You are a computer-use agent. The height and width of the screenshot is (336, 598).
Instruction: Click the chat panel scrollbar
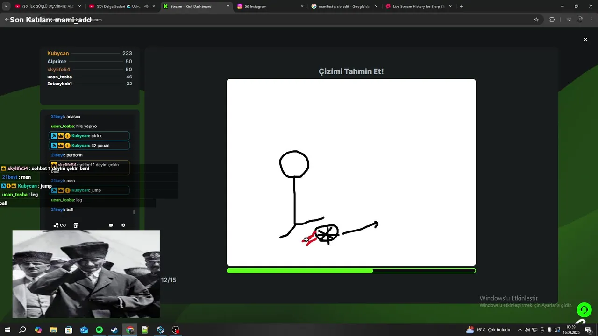click(134, 211)
